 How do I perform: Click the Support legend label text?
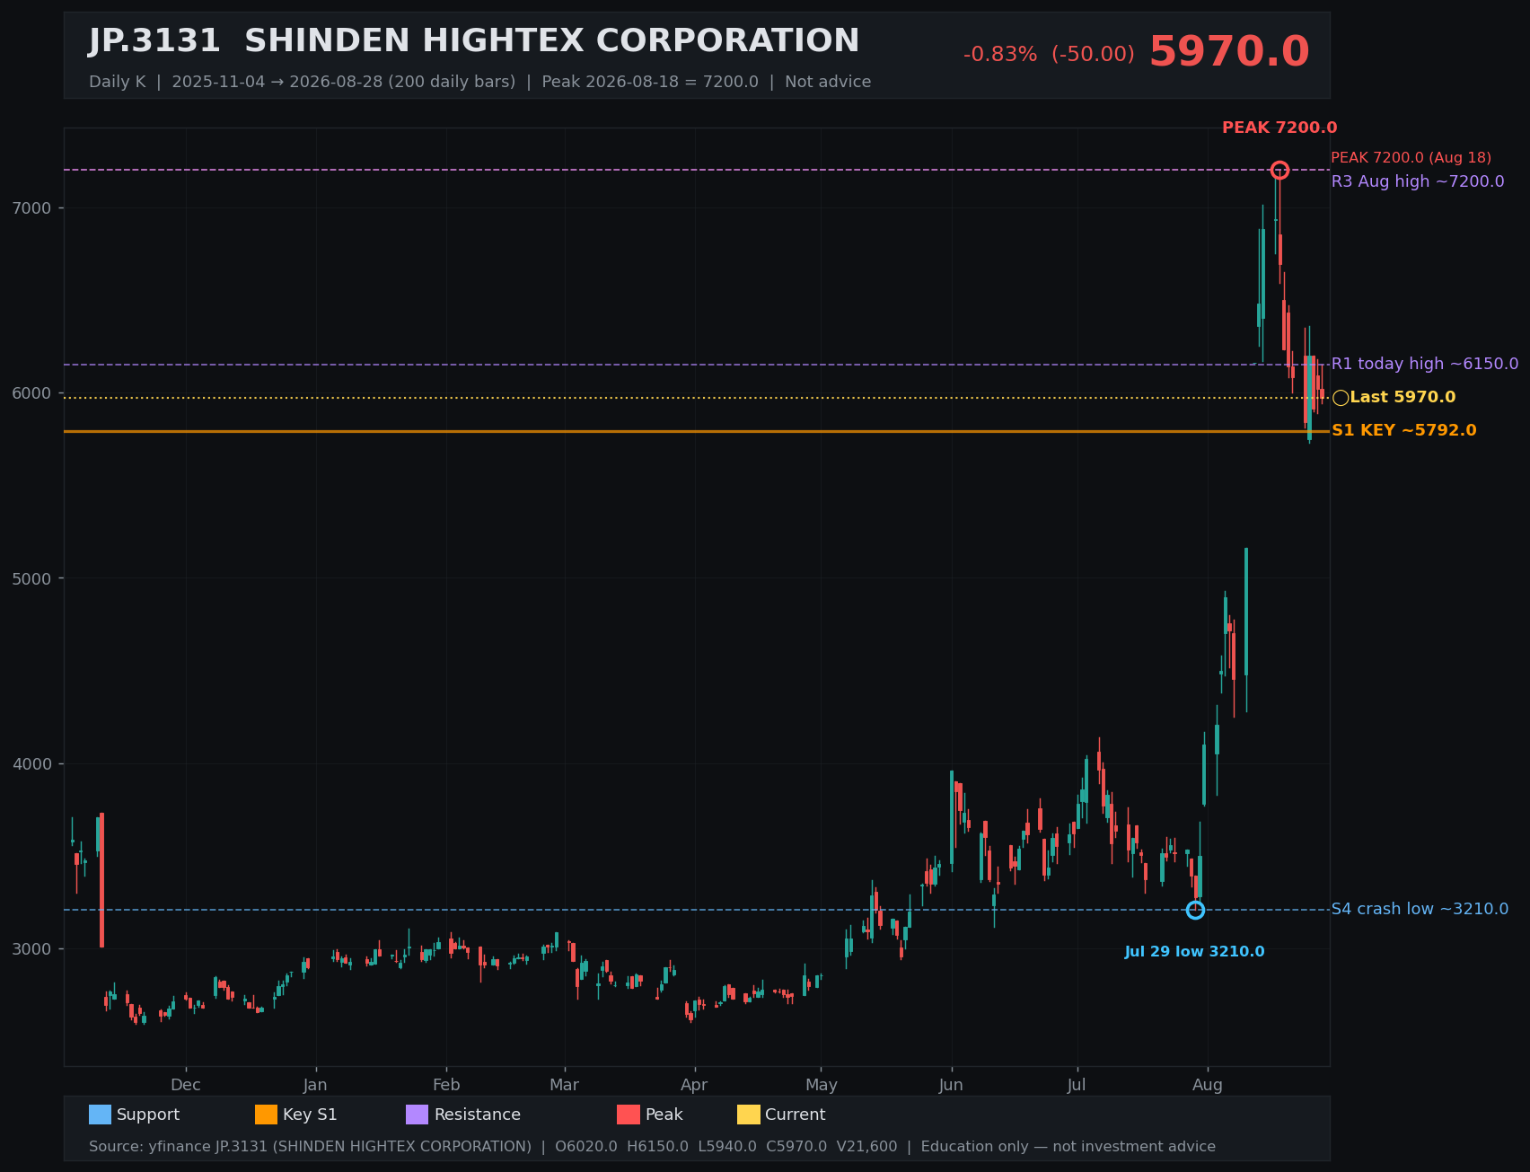tap(148, 1115)
